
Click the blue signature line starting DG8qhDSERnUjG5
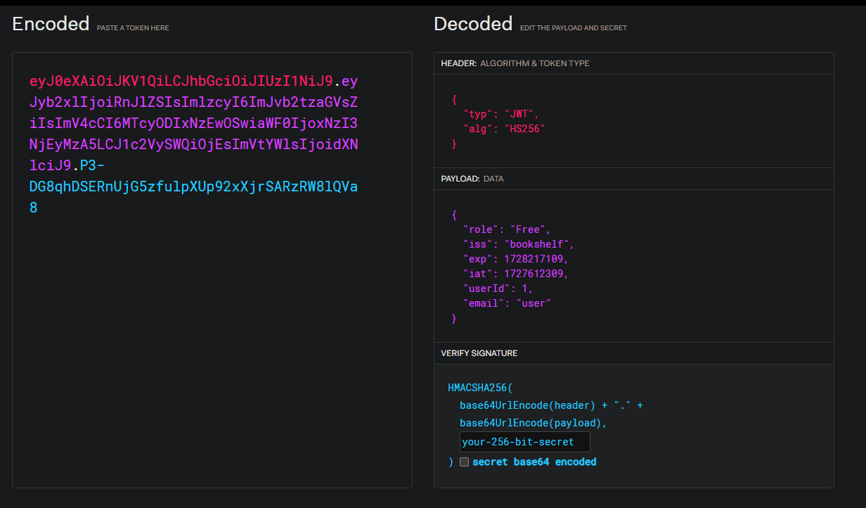[x=194, y=186]
